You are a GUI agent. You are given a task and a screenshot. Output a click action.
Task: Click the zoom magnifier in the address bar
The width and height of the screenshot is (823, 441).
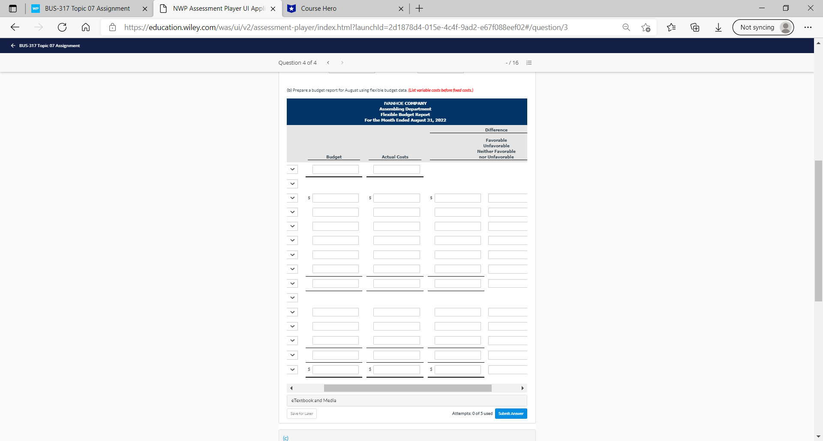[626, 27]
